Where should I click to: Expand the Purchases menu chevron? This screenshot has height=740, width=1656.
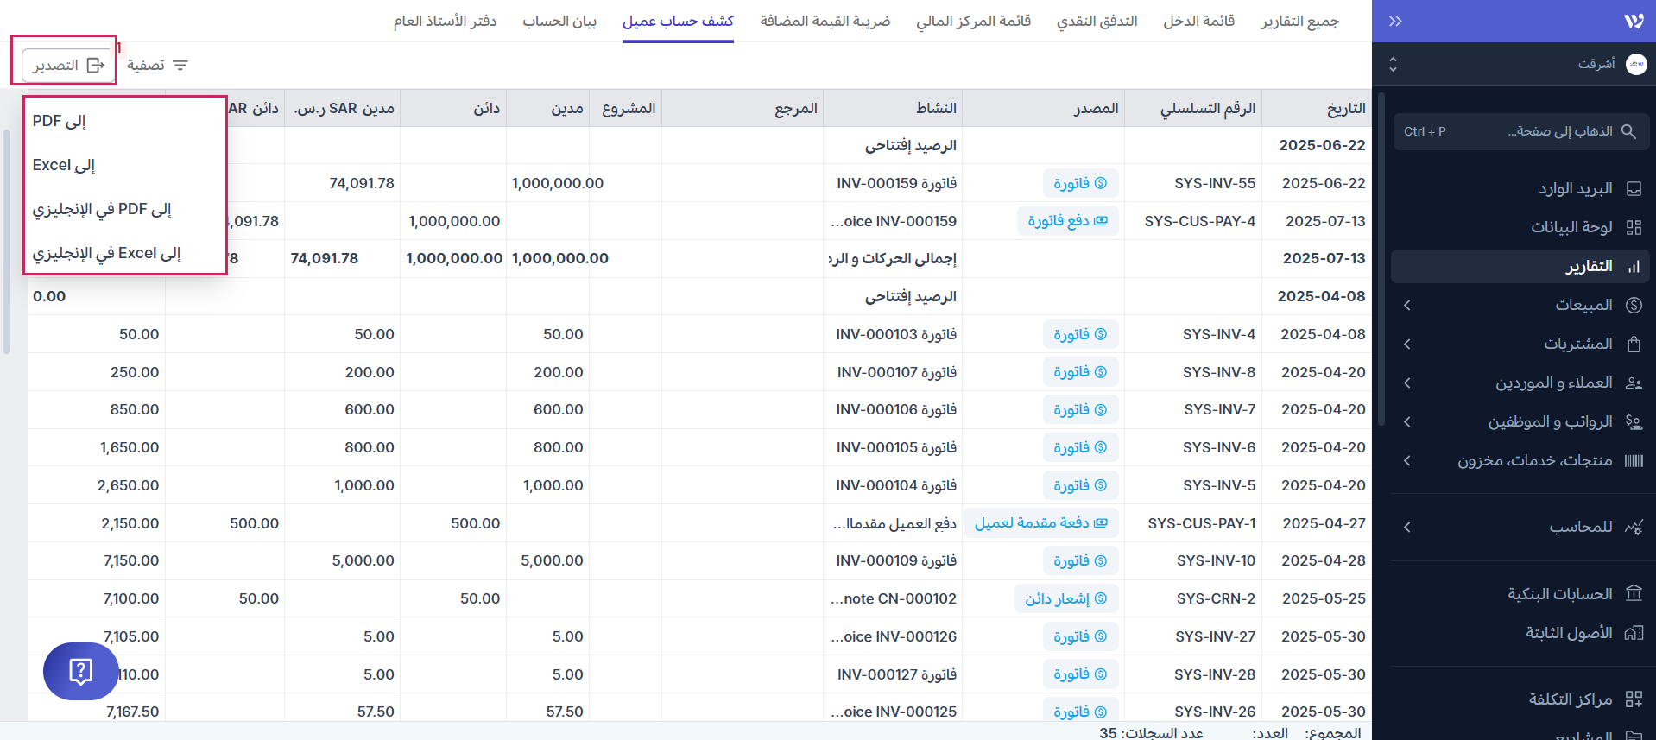click(1407, 344)
